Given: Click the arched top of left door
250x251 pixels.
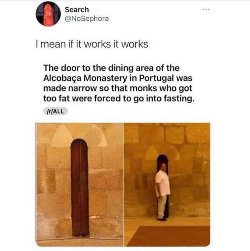Looking at the screenshot, I should point(79,143).
